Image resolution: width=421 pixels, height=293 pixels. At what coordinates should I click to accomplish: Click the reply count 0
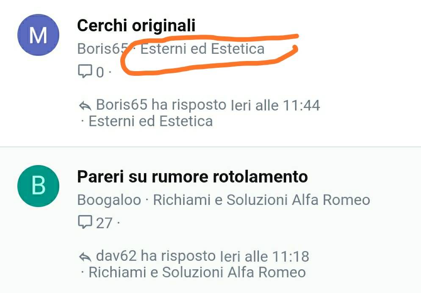pyautogui.click(x=100, y=72)
